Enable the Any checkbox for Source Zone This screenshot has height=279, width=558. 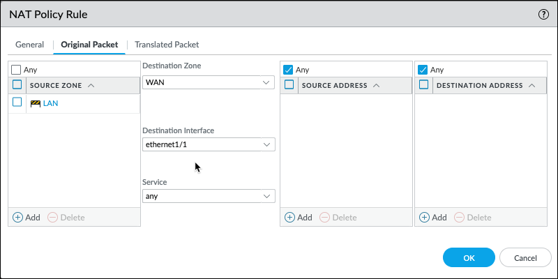pos(16,70)
